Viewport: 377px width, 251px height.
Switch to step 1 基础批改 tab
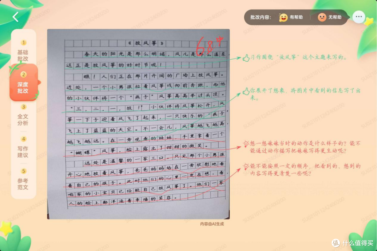[23, 51]
